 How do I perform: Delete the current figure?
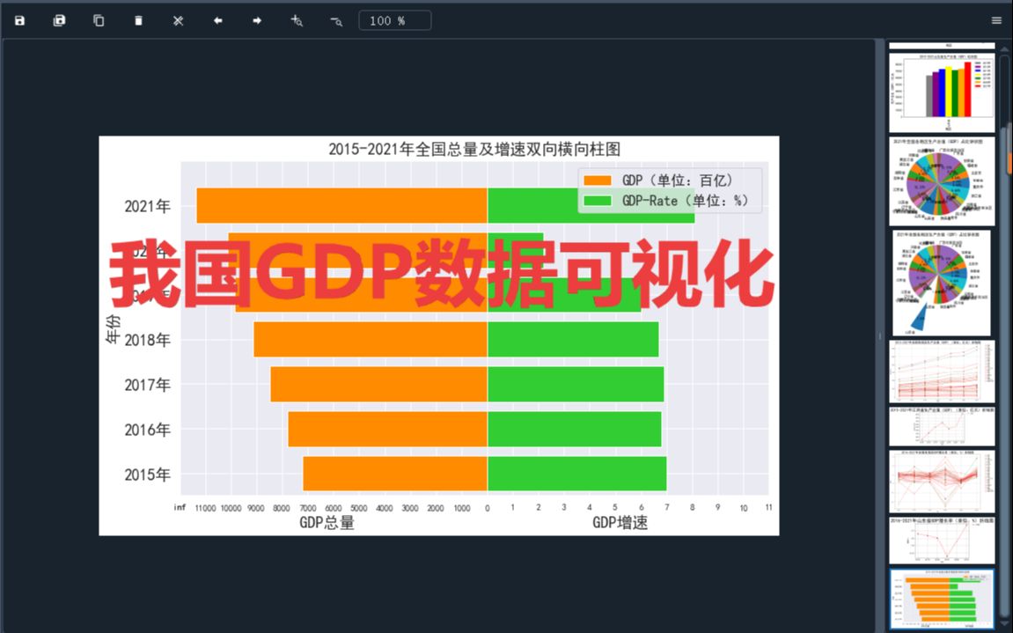138,19
